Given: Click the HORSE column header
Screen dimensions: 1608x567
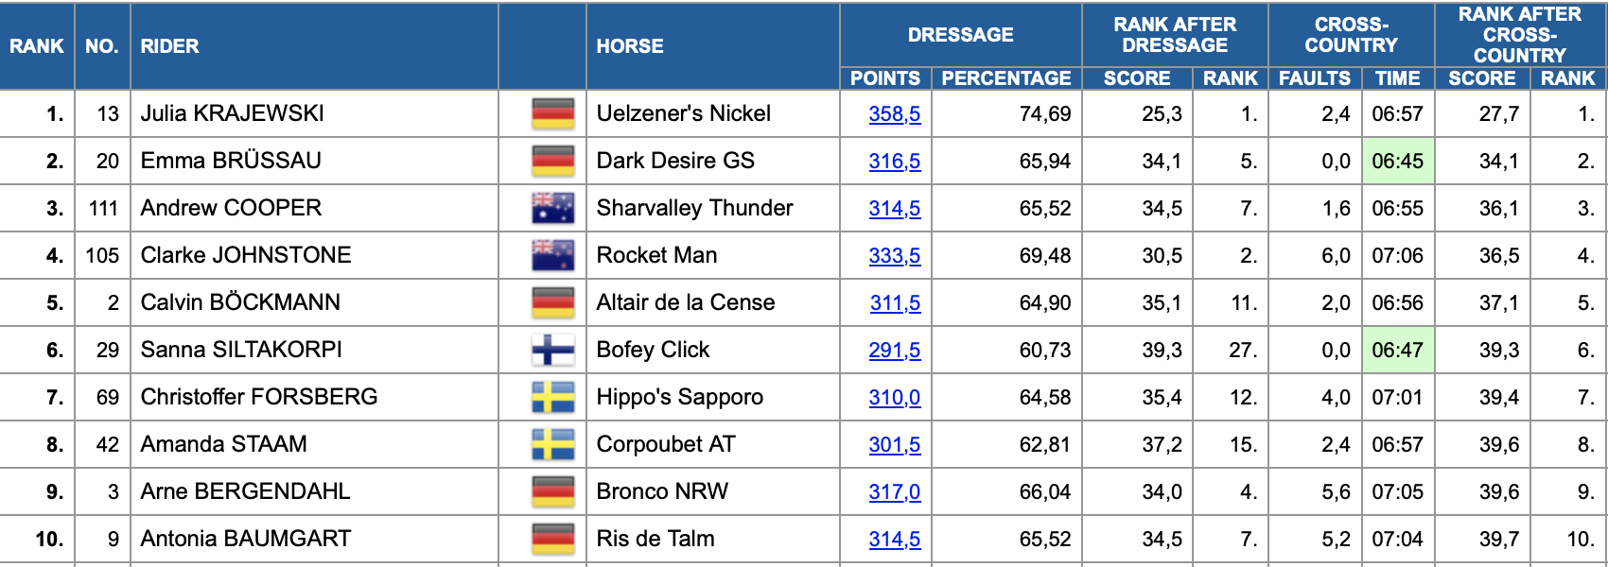Looking at the screenshot, I should [x=630, y=46].
